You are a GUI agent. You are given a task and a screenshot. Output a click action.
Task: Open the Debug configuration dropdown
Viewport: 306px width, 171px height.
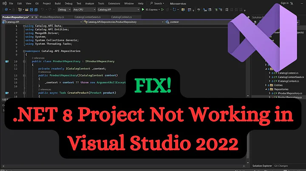pos(64,9)
